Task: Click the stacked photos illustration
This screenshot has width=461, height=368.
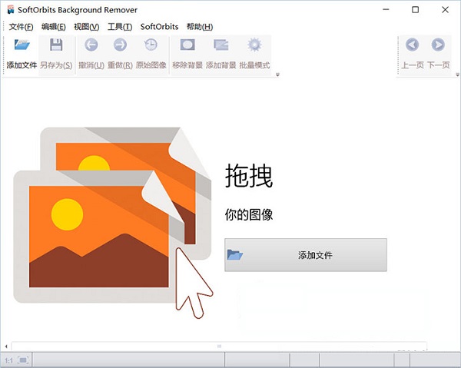Action: point(113,223)
